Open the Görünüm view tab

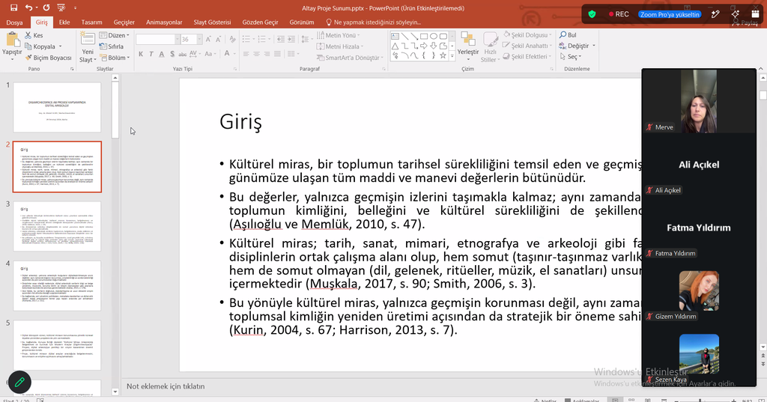(x=302, y=22)
